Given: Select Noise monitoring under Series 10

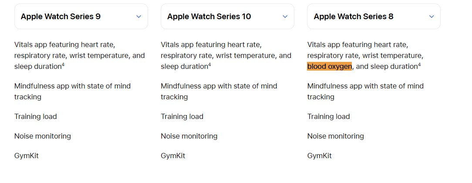Looking at the screenshot, I should [189, 136].
